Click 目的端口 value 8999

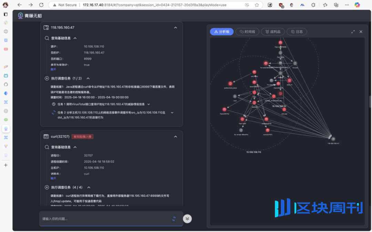click(87, 59)
